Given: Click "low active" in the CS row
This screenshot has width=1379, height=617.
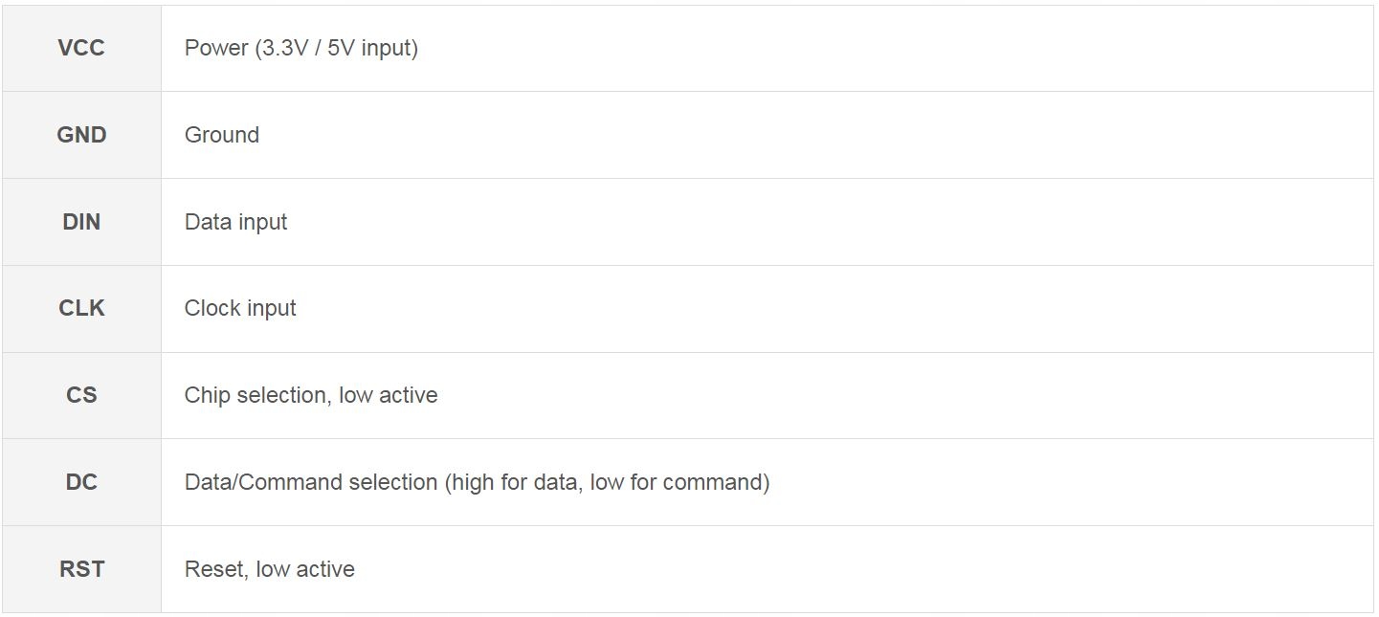Looking at the screenshot, I should click(x=388, y=395).
